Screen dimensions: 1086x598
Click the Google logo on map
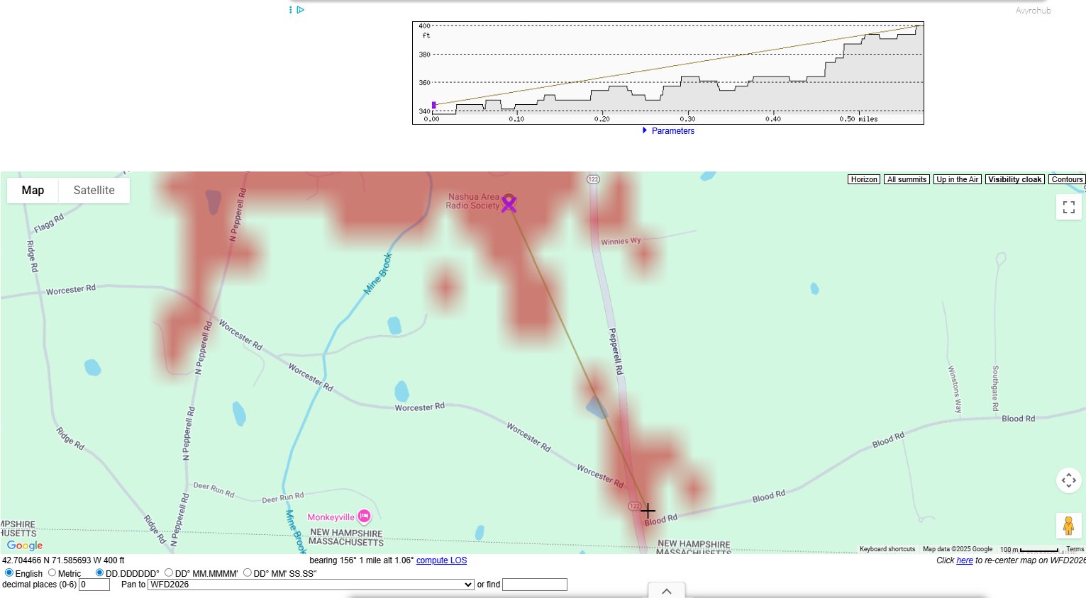(x=25, y=545)
